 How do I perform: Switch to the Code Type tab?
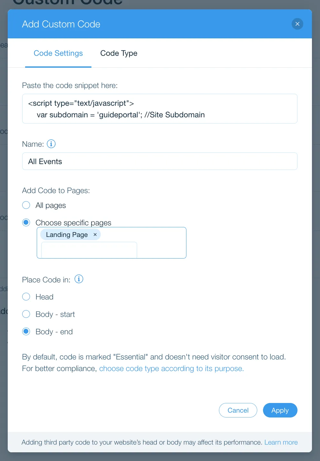[x=119, y=53]
